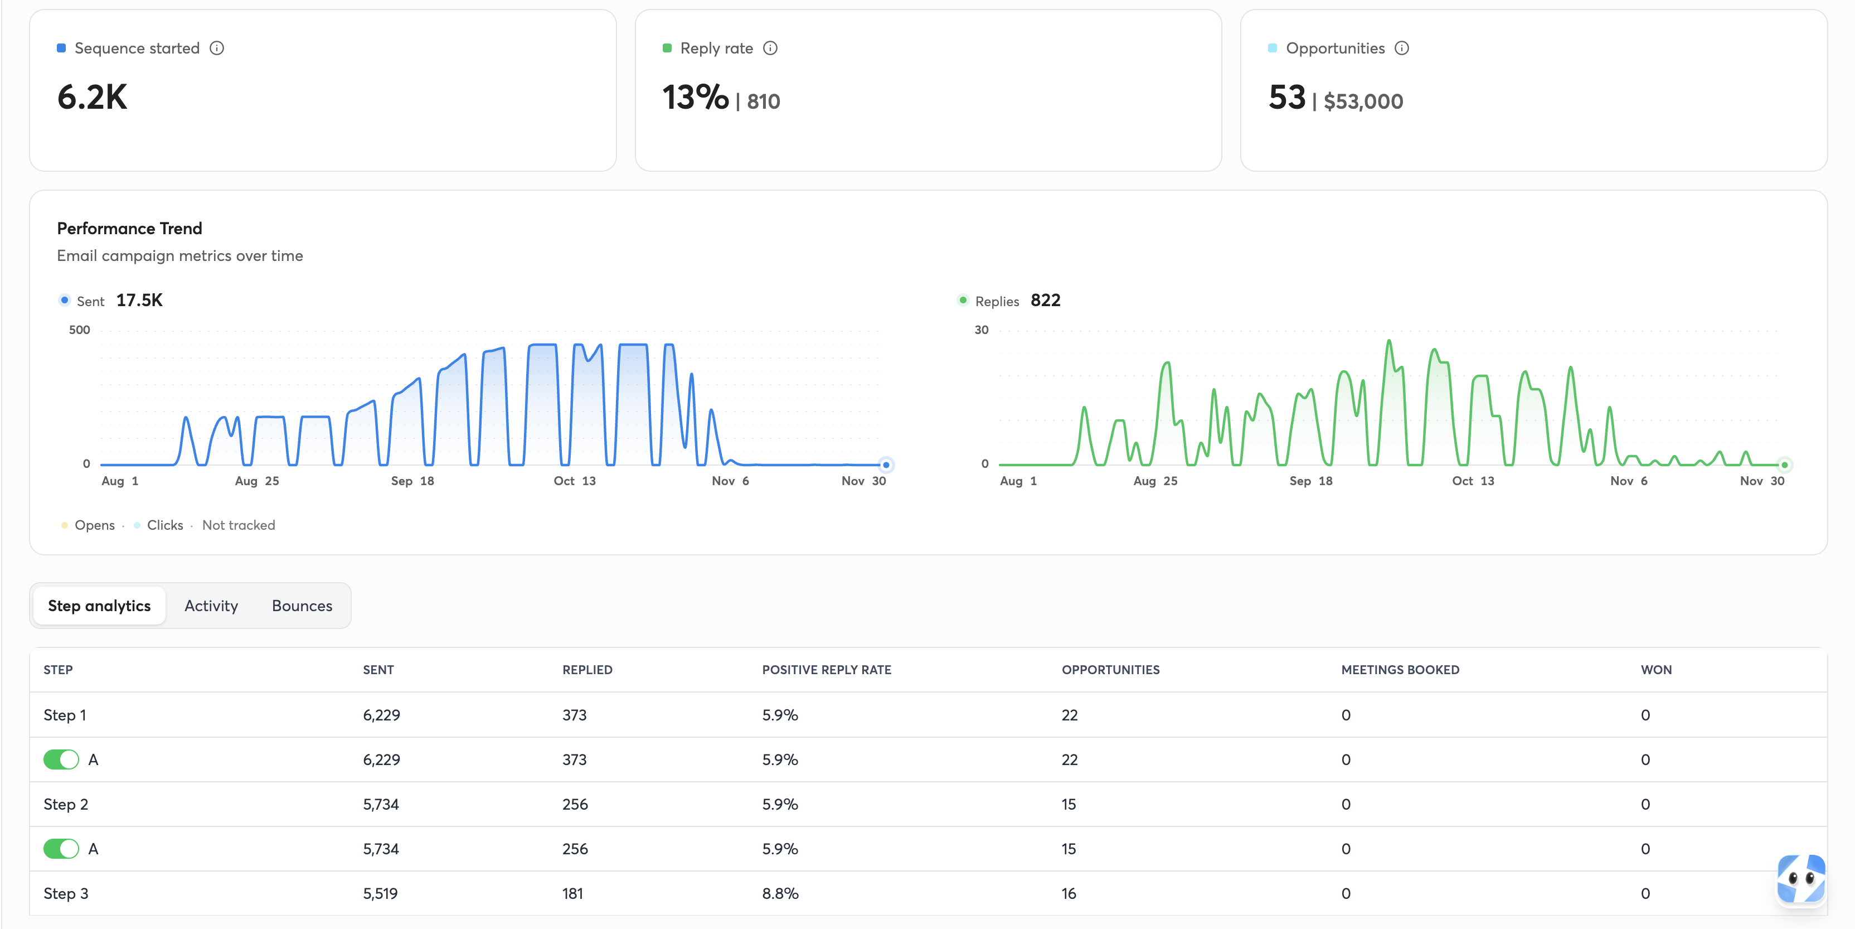Click Step 3 reply rate 8.8%

[x=780, y=894]
